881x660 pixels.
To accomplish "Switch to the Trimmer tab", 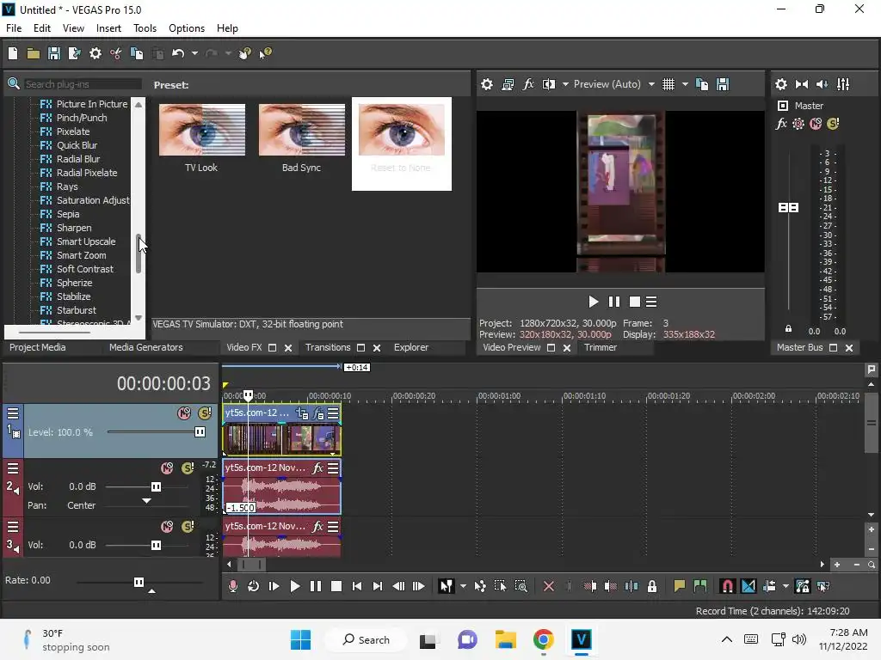I will (x=601, y=347).
